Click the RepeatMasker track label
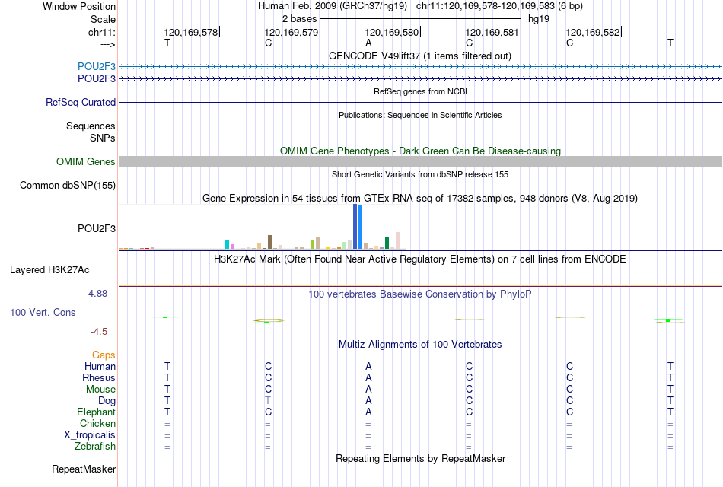The width and height of the screenshot is (723, 487). point(84,469)
